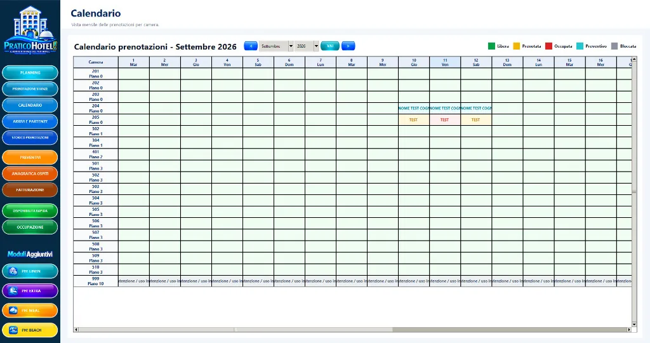Click the 6 Dom day header

(289, 62)
